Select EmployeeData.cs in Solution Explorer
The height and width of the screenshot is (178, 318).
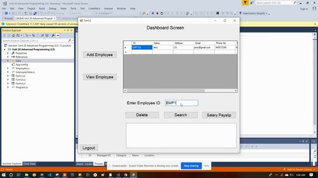[x=25, y=72]
